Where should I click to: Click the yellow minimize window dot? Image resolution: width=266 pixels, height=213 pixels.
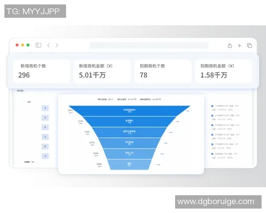coord(23,45)
